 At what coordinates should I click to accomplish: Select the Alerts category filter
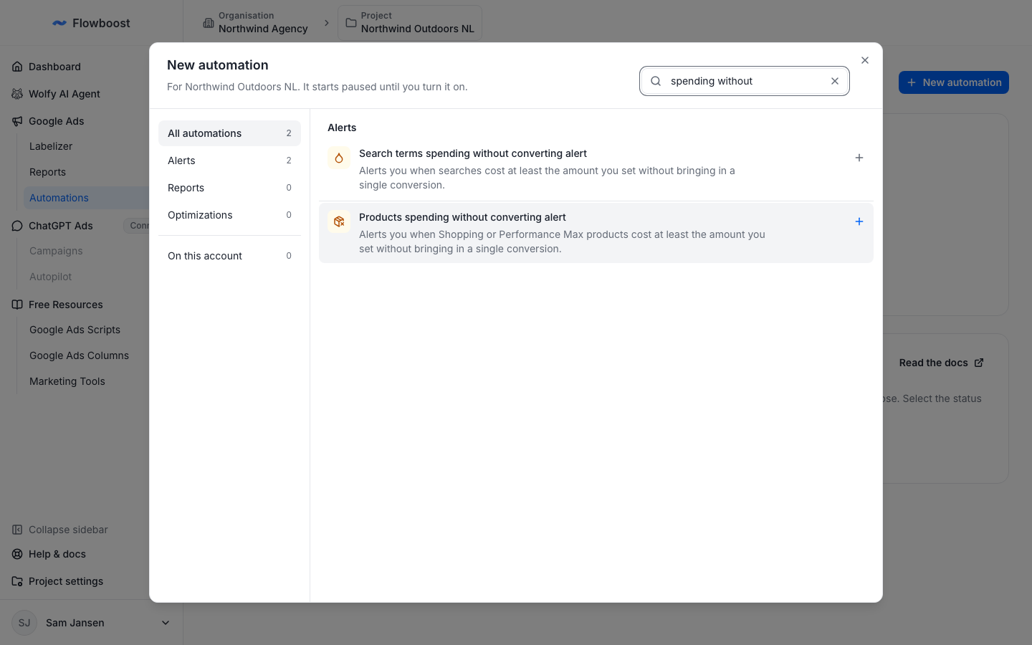(x=229, y=161)
